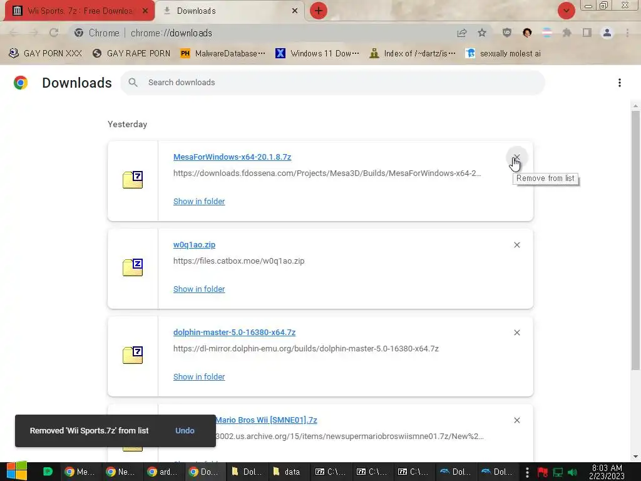Viewport: 641px width, 481px height.
Task: Open the Windows 11 Dow… bookmark
Action: [317, 53]
